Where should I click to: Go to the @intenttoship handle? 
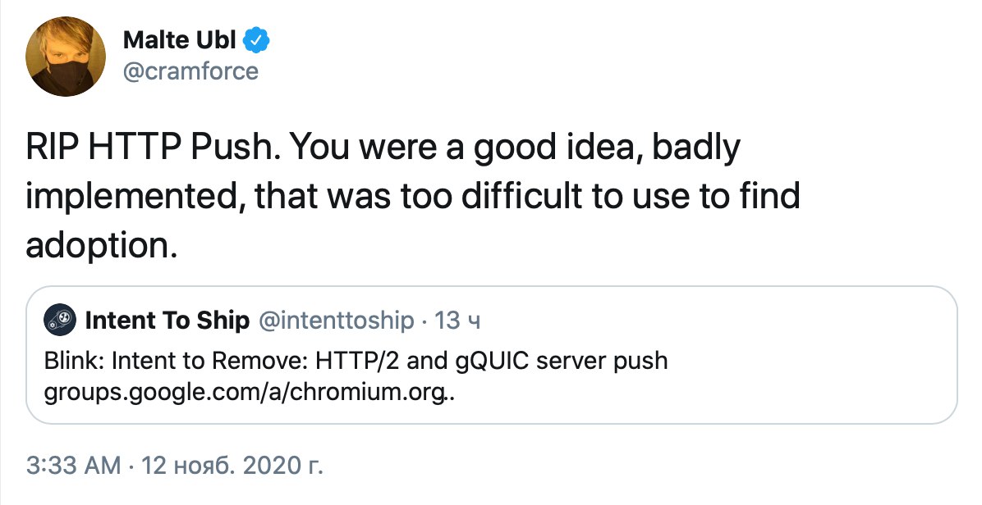[x=337, y=321]
